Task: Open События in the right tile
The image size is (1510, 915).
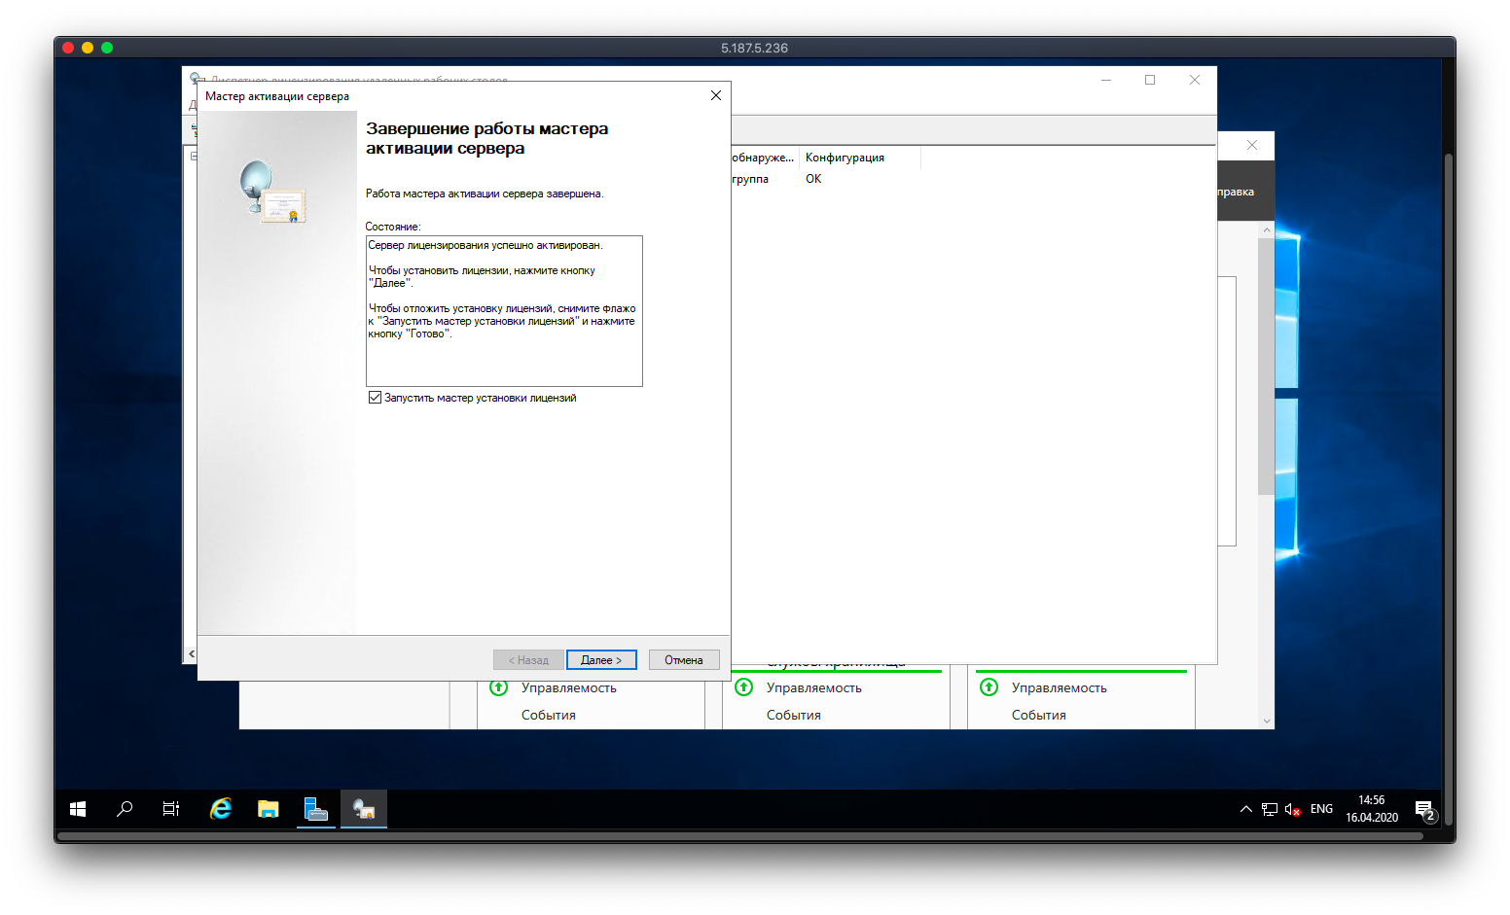Action: coord(1039,715)
